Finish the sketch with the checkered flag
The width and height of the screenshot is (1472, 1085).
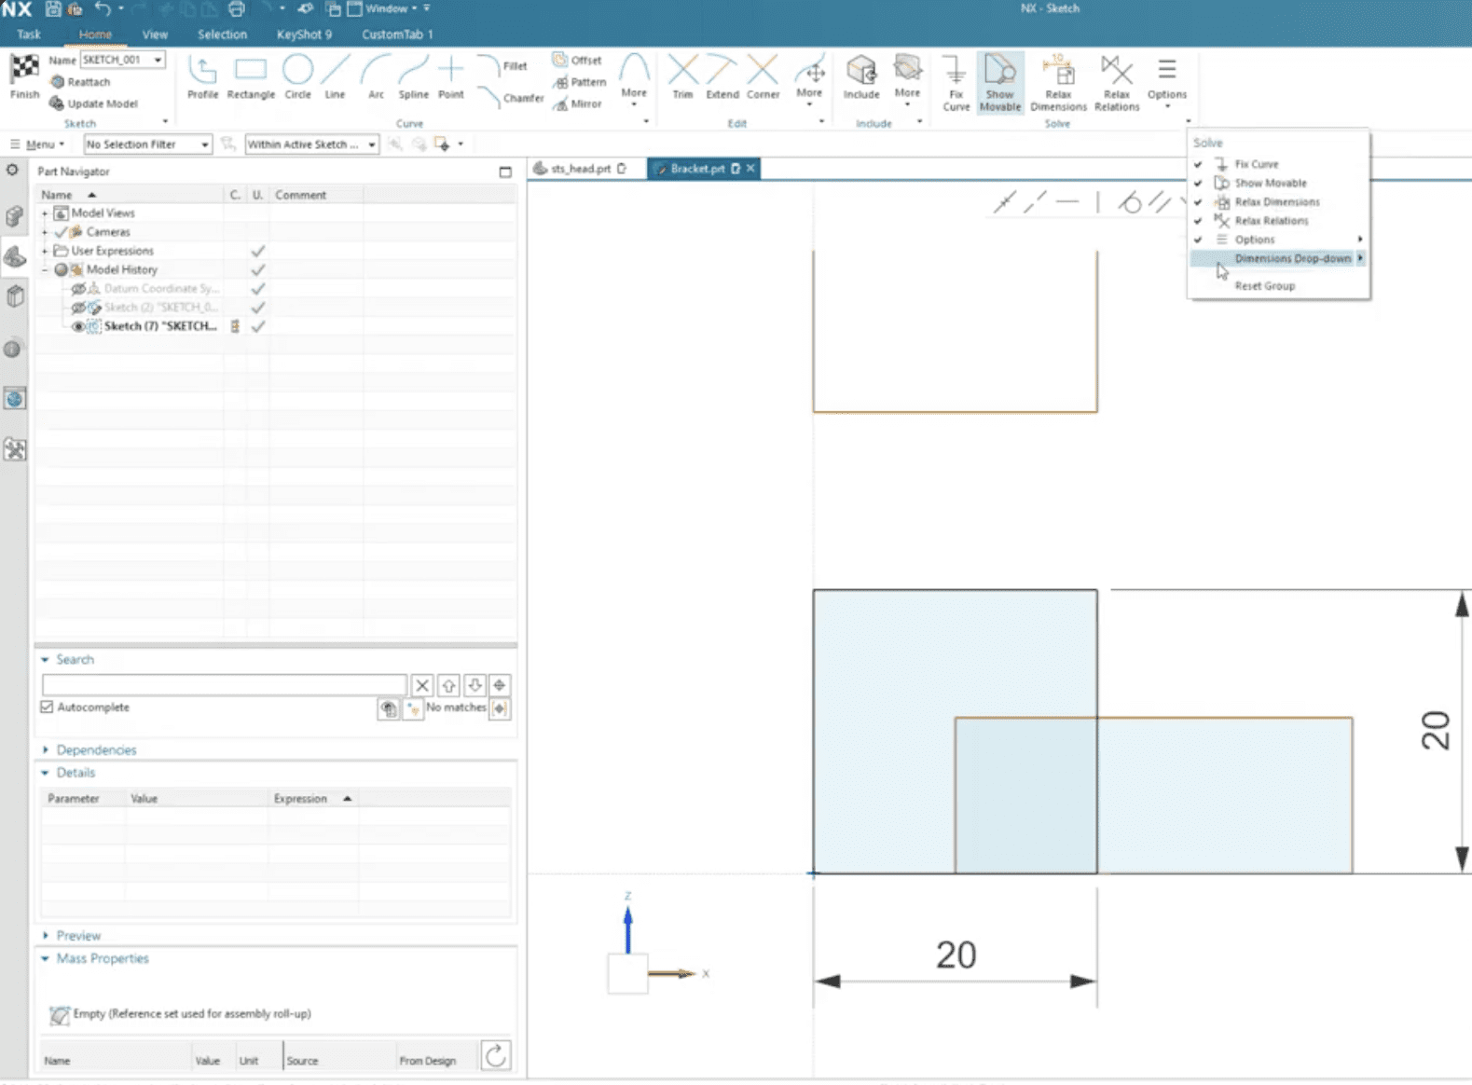24,76
